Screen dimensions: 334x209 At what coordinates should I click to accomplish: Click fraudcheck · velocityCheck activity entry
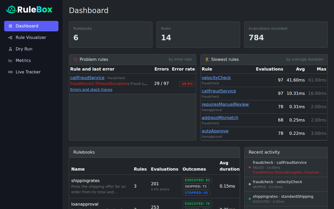(x=286, y=184)
